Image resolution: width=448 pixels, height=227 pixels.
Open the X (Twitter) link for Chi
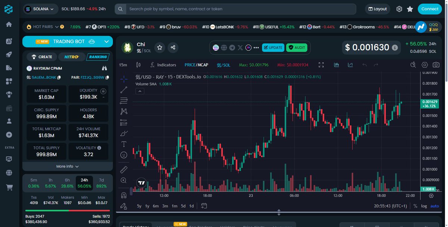click(240, 48)
